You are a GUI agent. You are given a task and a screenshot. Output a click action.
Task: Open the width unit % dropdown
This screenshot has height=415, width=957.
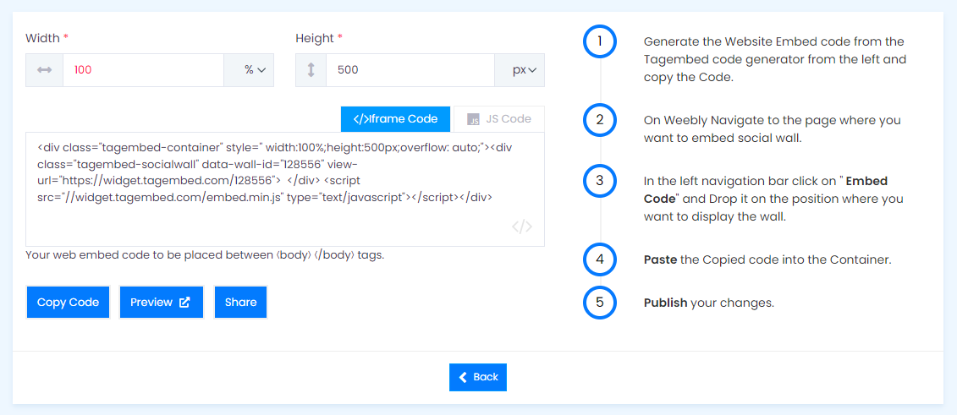(249, 70)
